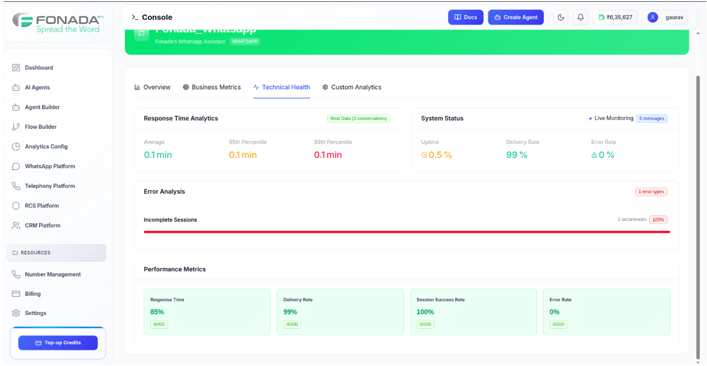This screenshot has width=707, height=366.
Task: Open the Dashboard page
Action: point(39,68)
